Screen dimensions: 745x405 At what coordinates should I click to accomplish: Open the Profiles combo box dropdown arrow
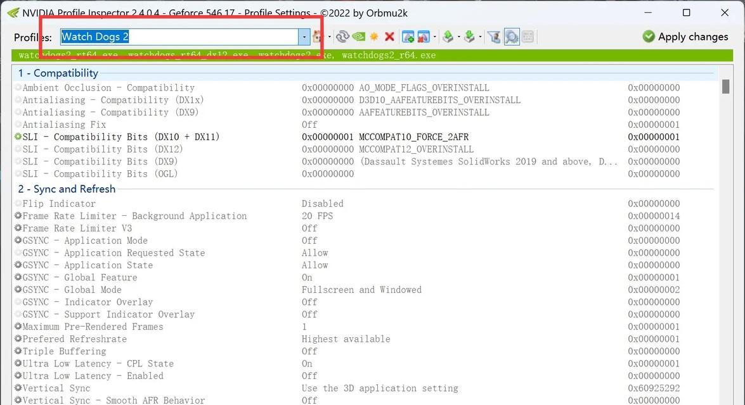point(304,37)
